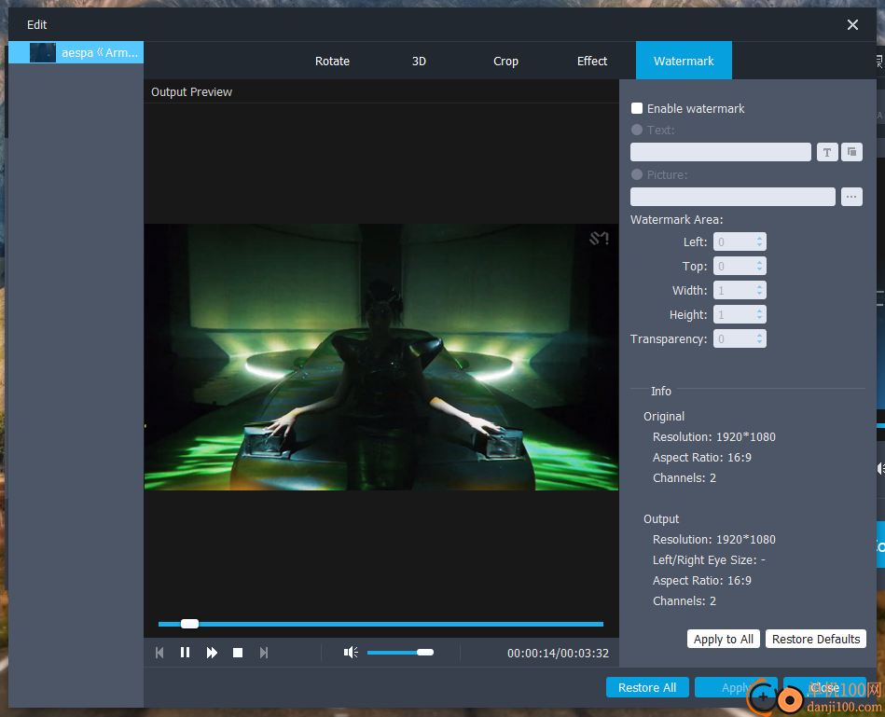Decrease the Width value stepper
The image size is (885, 717).
click(x=760, y=294)
